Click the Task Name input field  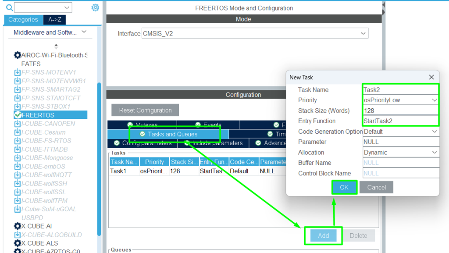tap(400, 89)
